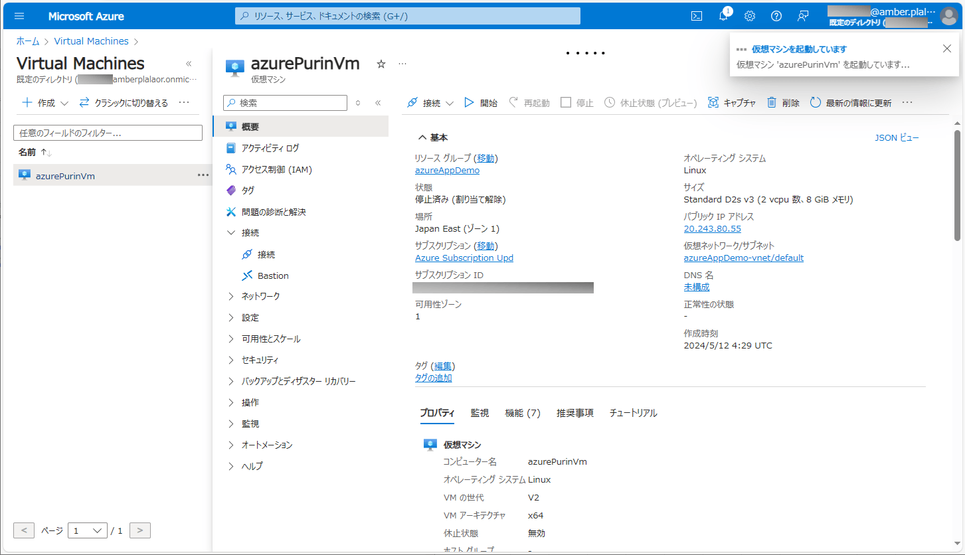965x555 pixels.
Task: Expand the セキュリティ menu group
Action: coord(231,360)
